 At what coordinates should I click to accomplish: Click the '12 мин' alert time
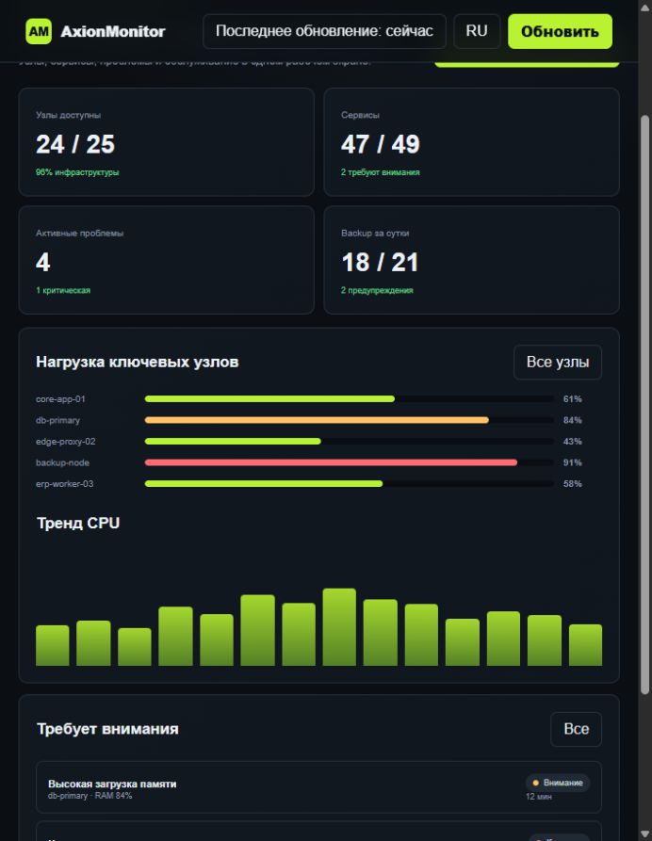point(538,797)
